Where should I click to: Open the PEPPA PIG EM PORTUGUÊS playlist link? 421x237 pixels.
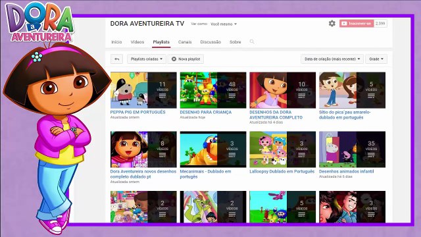point(137,113)
